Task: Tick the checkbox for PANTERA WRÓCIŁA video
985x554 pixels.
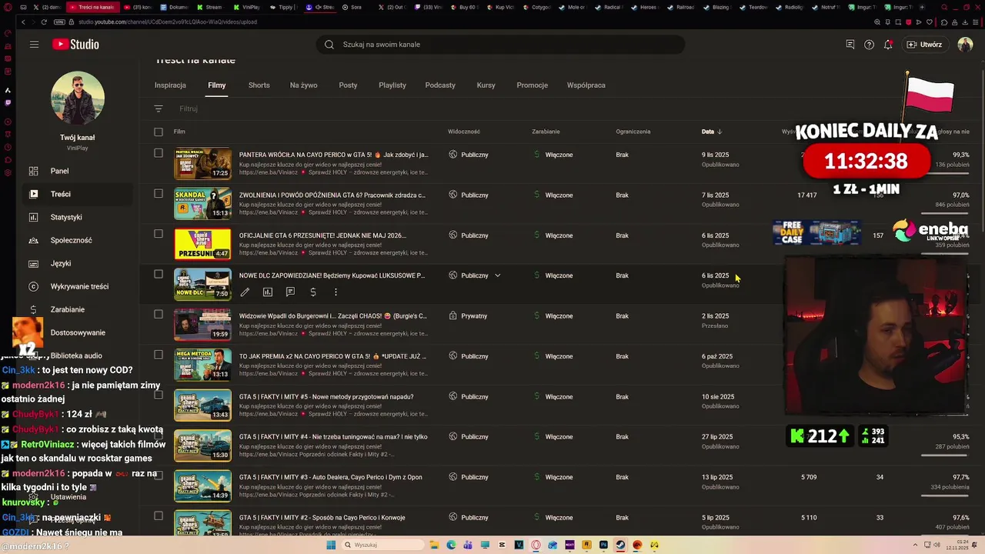Action: 159,153
